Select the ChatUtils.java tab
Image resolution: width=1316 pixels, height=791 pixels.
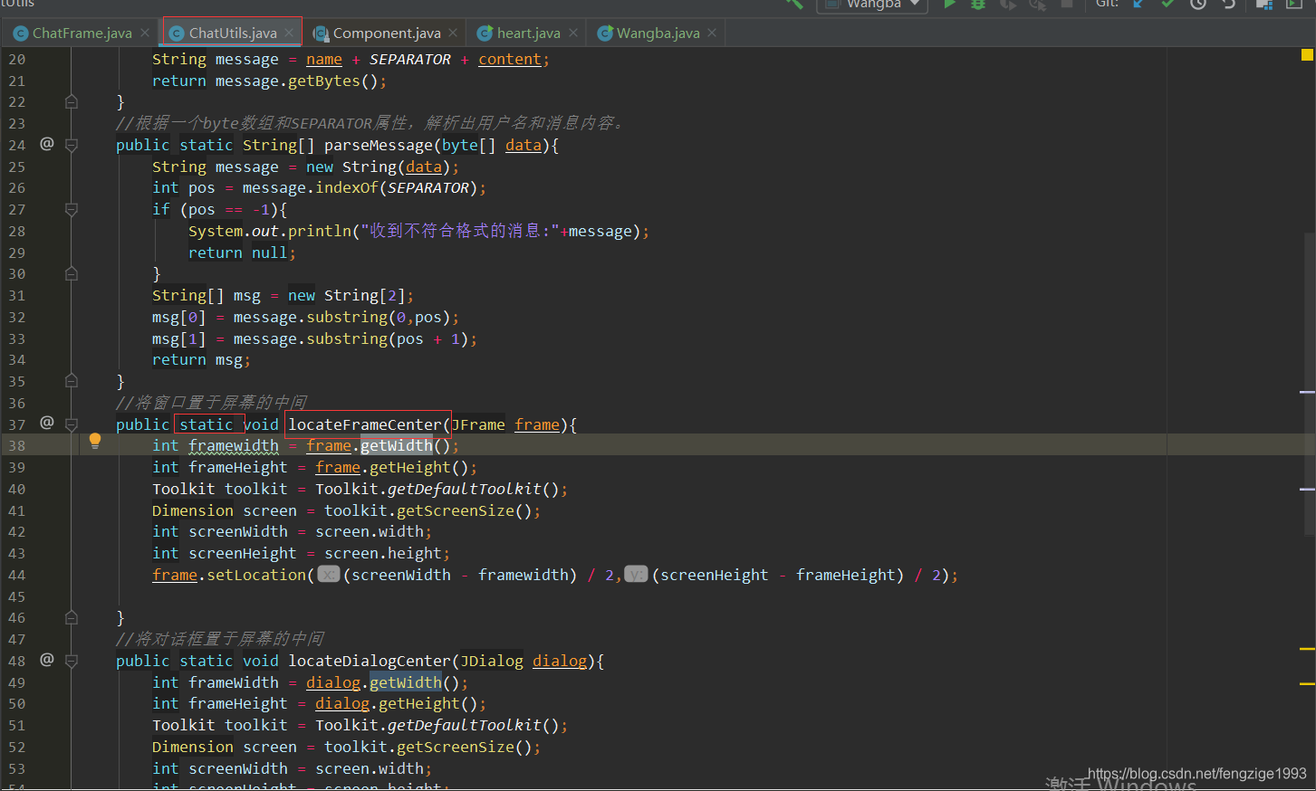pos(232,33)
